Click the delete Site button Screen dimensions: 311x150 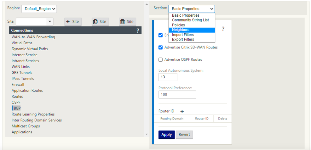point(128,22)
